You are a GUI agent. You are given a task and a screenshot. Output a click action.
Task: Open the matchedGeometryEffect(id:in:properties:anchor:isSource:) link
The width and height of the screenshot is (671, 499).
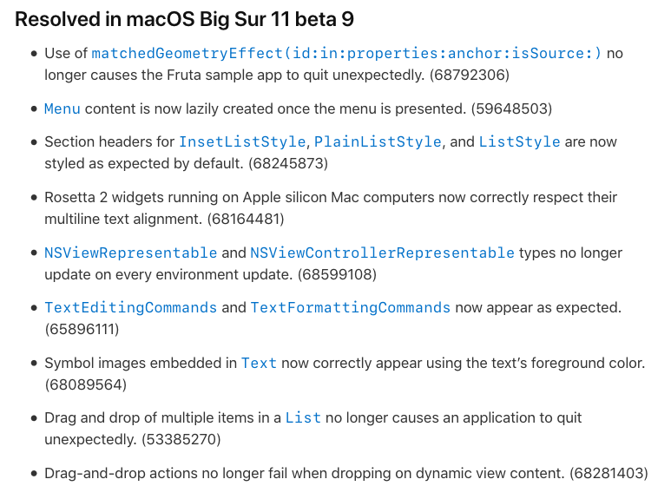coord(346,54)
